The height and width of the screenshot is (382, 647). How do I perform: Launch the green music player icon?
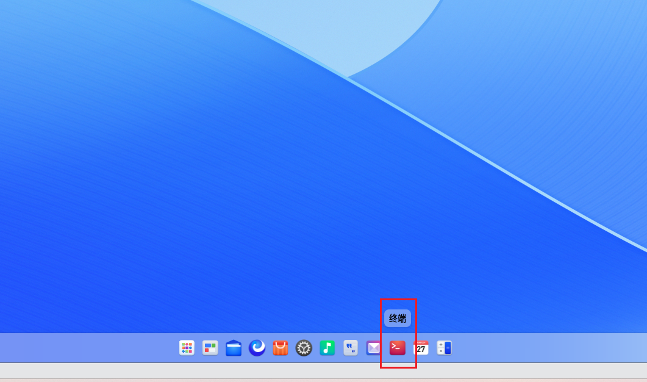pyautogui.click(x=327, y=348)
